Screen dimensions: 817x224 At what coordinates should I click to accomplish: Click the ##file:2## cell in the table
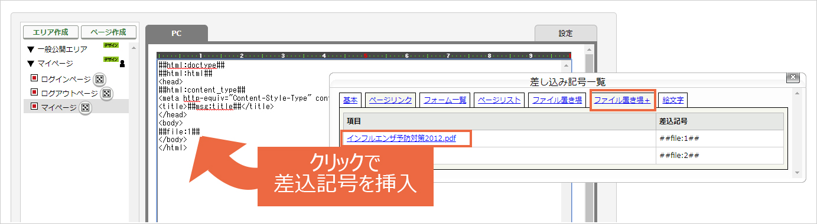[720, 156]
